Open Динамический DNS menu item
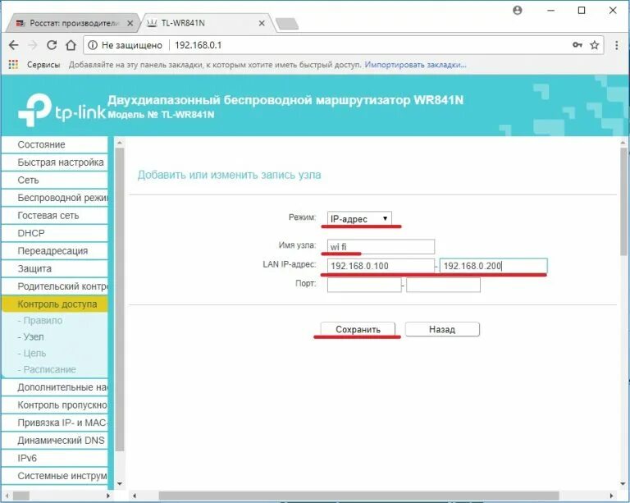This screenshot has width=630, height=503. point(55,441)
